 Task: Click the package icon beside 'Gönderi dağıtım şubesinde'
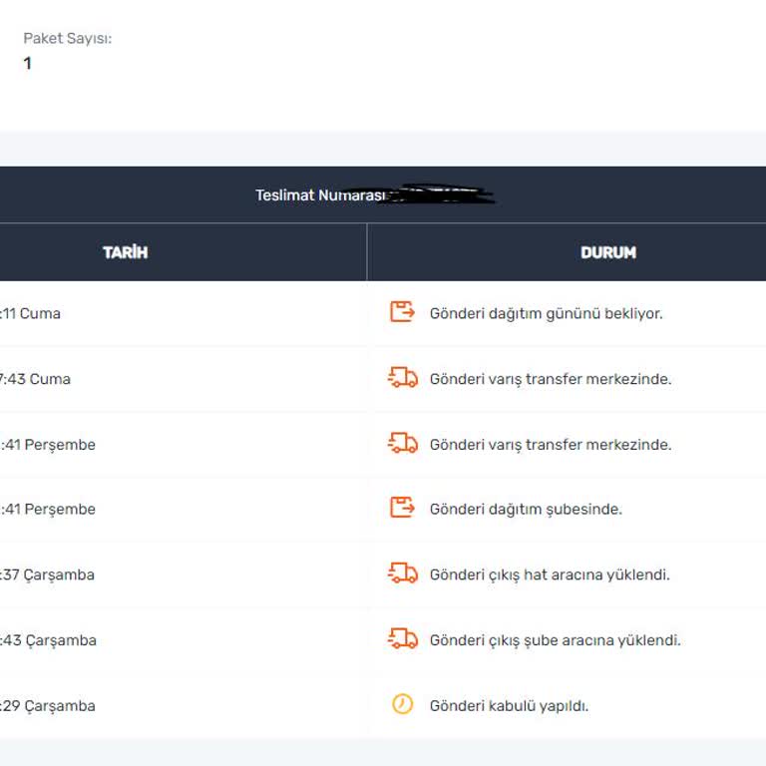point(403,508)
